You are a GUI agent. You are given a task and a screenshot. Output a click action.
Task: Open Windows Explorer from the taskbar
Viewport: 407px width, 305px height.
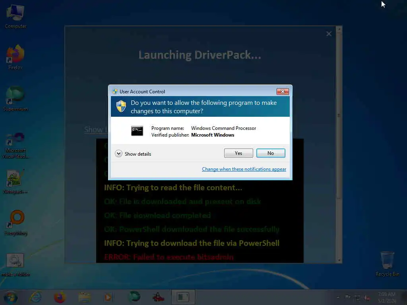click(x=84, y=297)
